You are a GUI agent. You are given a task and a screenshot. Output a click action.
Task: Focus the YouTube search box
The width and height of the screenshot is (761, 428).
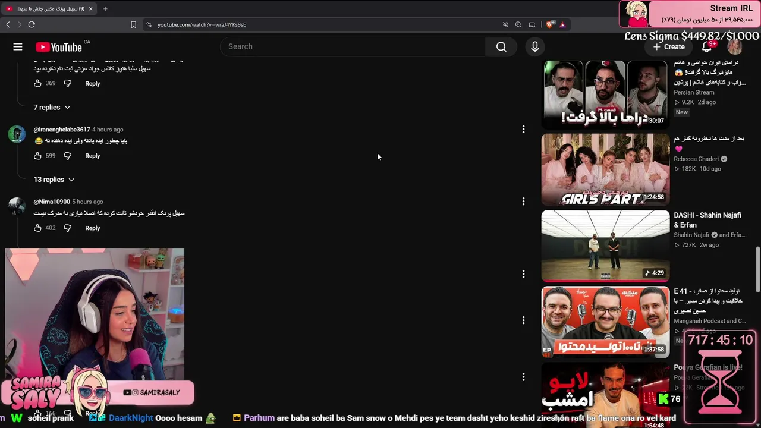click(353, 47)
